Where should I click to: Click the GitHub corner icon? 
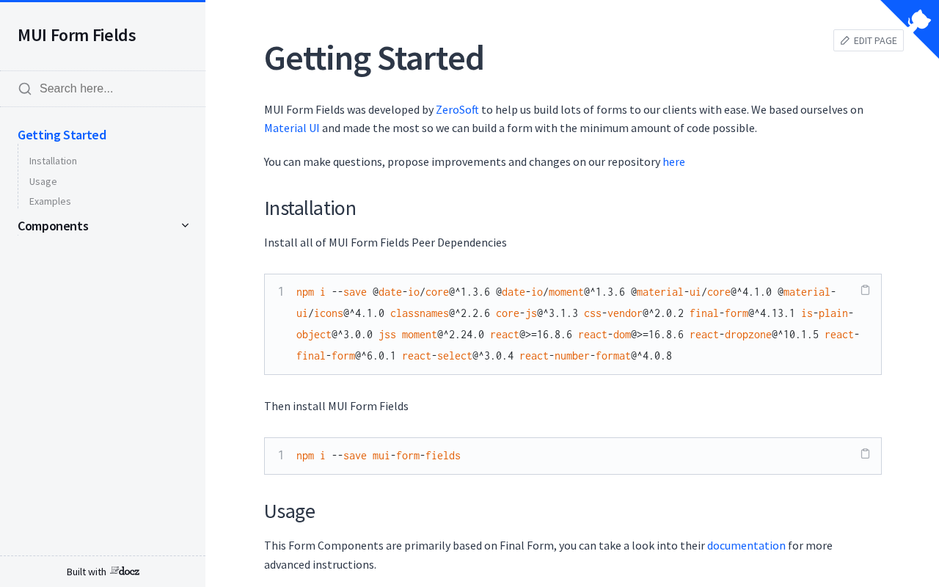pyautogui.click(x=918, y=20)
